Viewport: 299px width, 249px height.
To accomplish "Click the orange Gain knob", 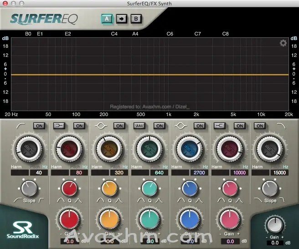I will pos(109,219).
